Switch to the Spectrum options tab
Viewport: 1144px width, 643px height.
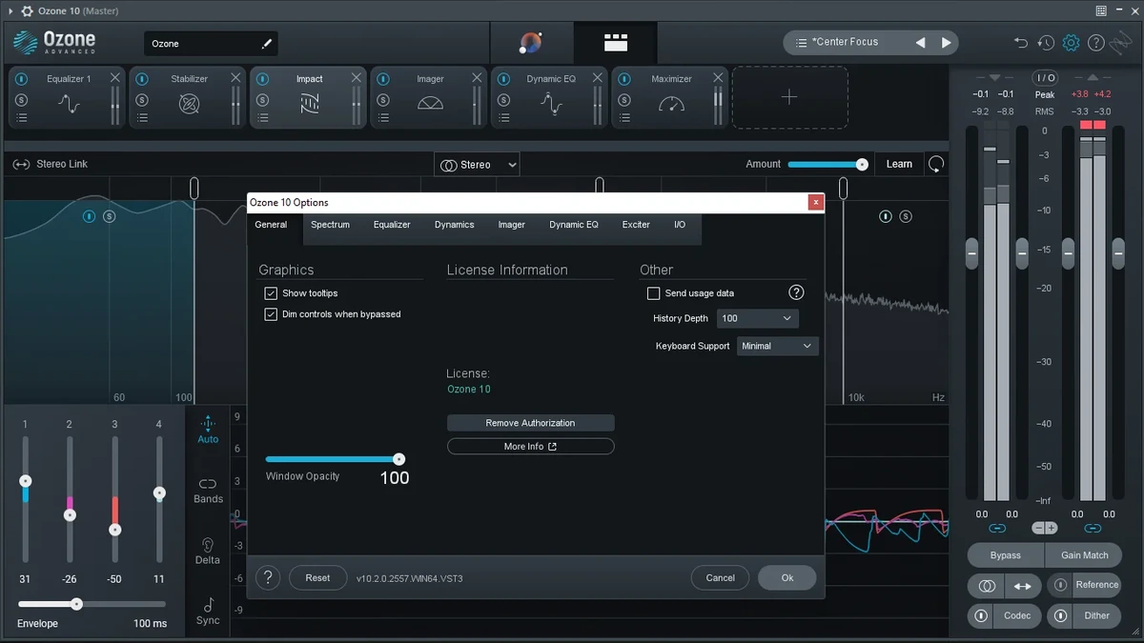coord(330,225)
